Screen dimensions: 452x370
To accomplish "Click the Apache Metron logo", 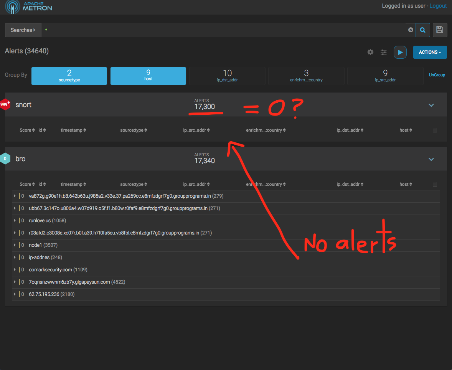I will [x=28, y=7].
